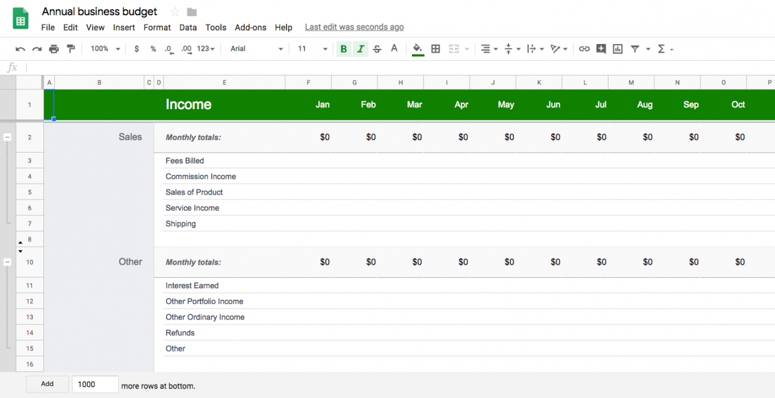
Task: Open the fill color picker
Action: tap(418, 49)
